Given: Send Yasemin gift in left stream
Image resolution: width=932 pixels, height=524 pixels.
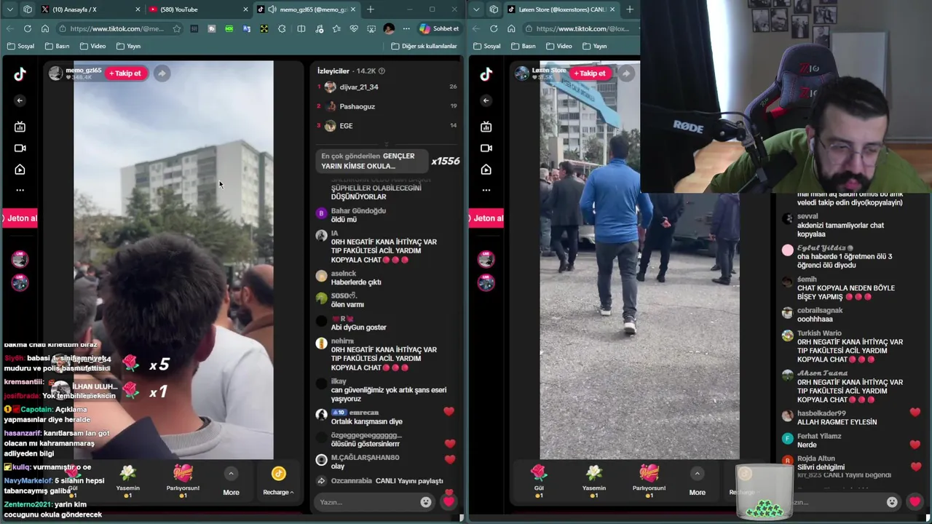Looking at the screenshot, I should point(127,481).
